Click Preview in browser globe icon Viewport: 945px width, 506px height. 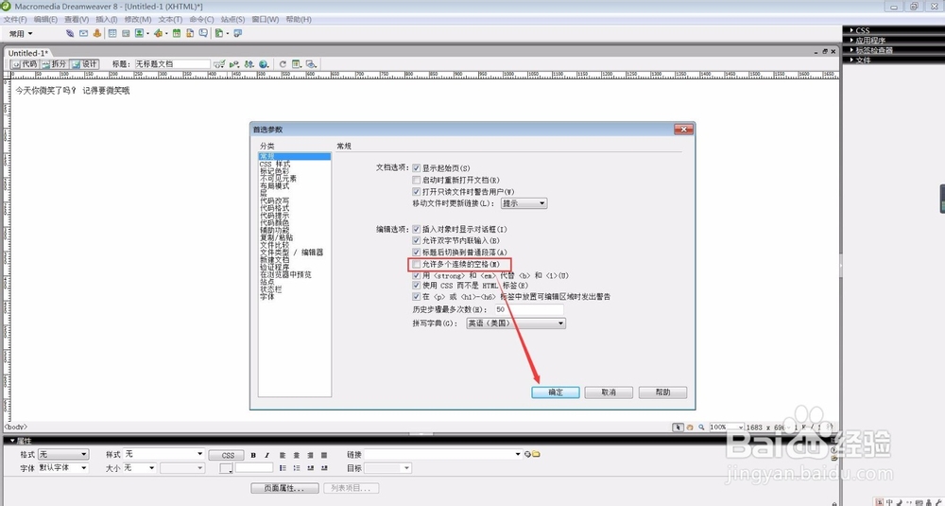(264, 64)
